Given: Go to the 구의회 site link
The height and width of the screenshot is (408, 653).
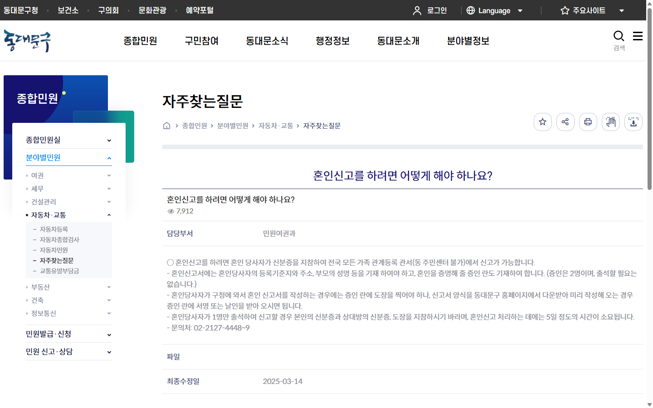Looking at the screenshot, I should point(108,10).
